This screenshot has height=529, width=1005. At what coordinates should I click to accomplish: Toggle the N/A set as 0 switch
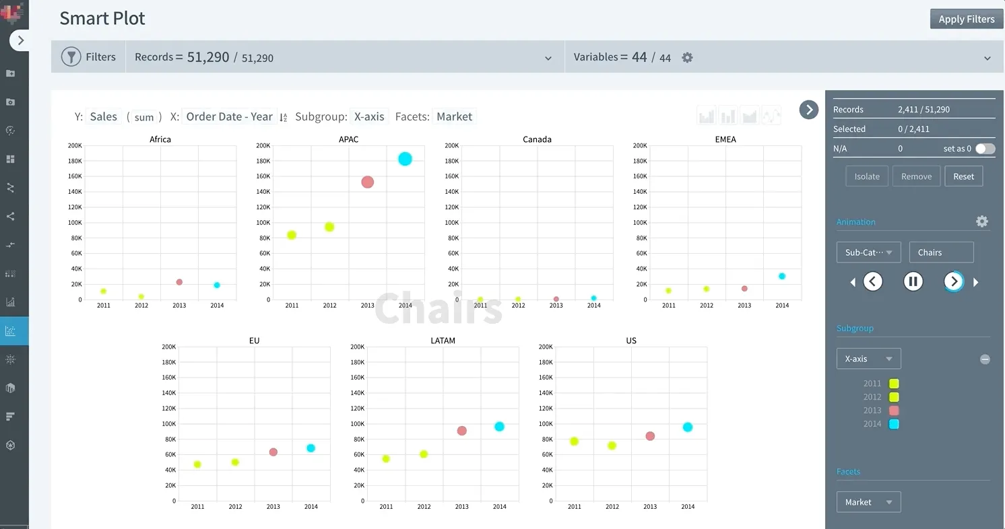[985, 149]
